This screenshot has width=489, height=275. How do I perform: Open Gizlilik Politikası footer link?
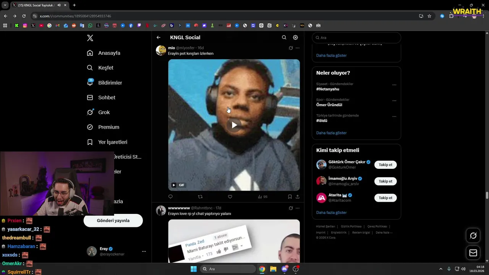(351, 226)
